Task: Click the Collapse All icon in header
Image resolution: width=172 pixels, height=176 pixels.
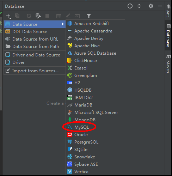Action: (139, 6)
